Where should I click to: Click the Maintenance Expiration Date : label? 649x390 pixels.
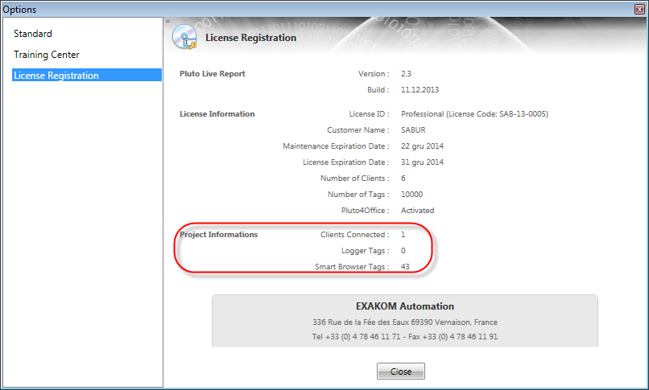336,146
